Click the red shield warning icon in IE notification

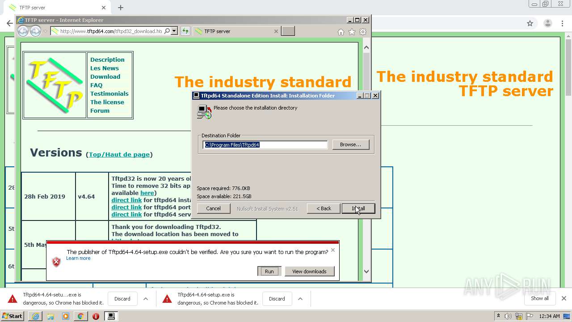(x=56, y=262)
